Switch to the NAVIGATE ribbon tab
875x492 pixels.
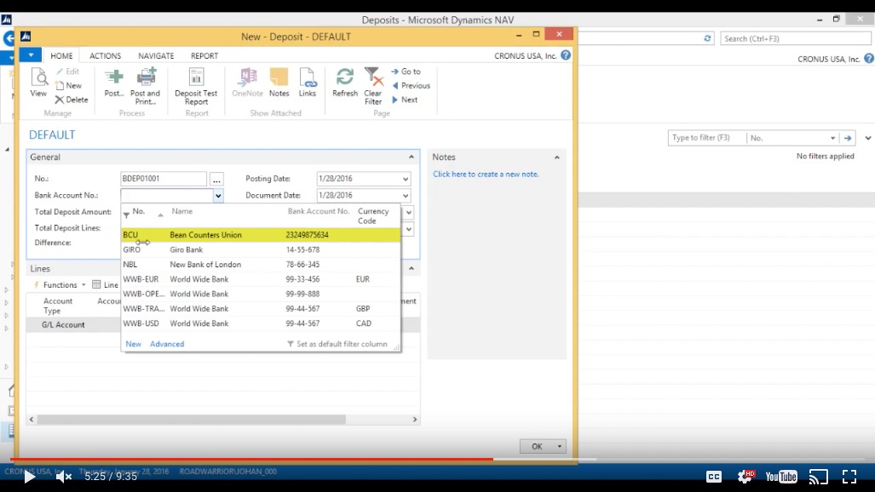click(156, 56)
